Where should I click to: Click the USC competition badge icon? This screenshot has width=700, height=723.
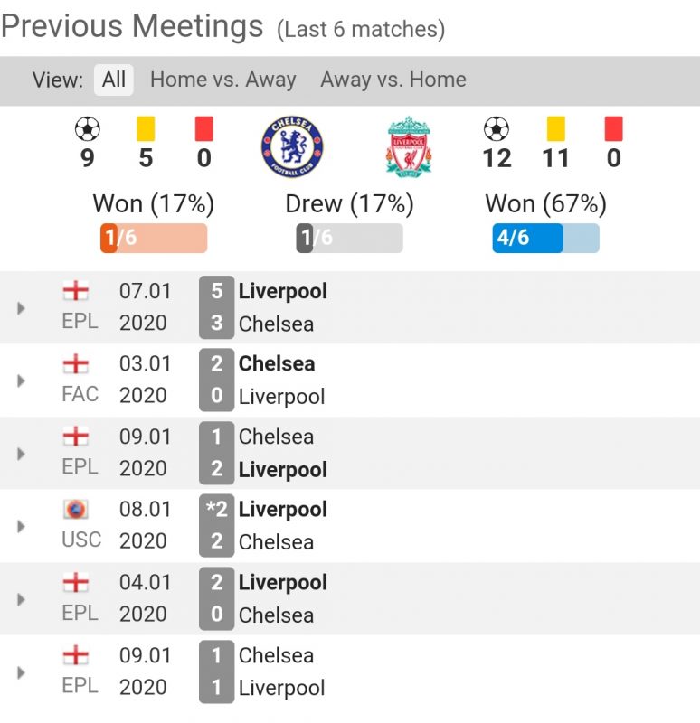point(76,510)
